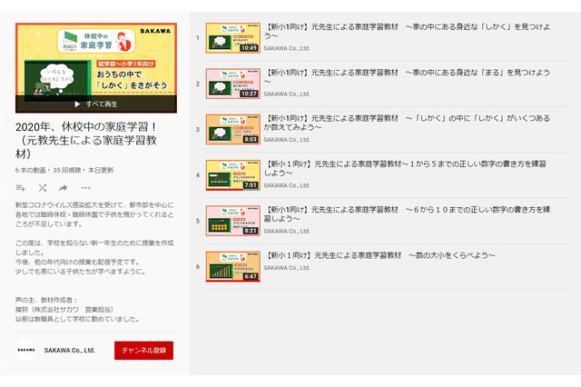581x387 pixels.
Task: Open thumbnail of video with 6:47 duration
Action: (233, 266)
